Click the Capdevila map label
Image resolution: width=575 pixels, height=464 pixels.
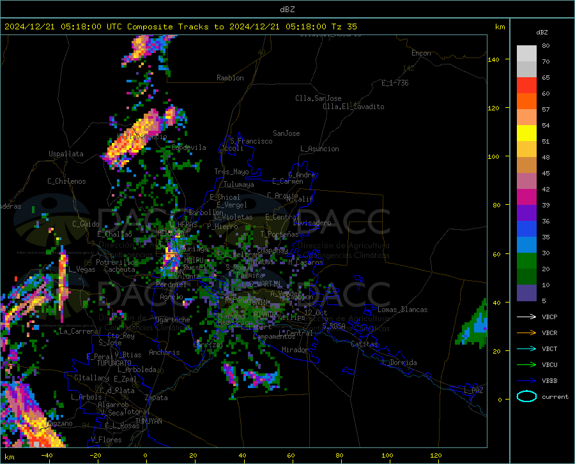click(188, 147)
